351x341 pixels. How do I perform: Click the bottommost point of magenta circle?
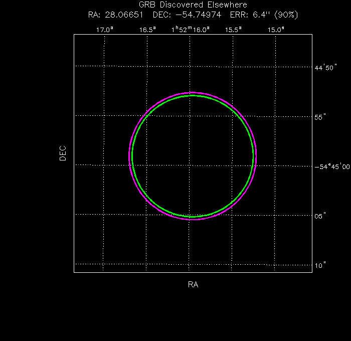tap(193, 220)
